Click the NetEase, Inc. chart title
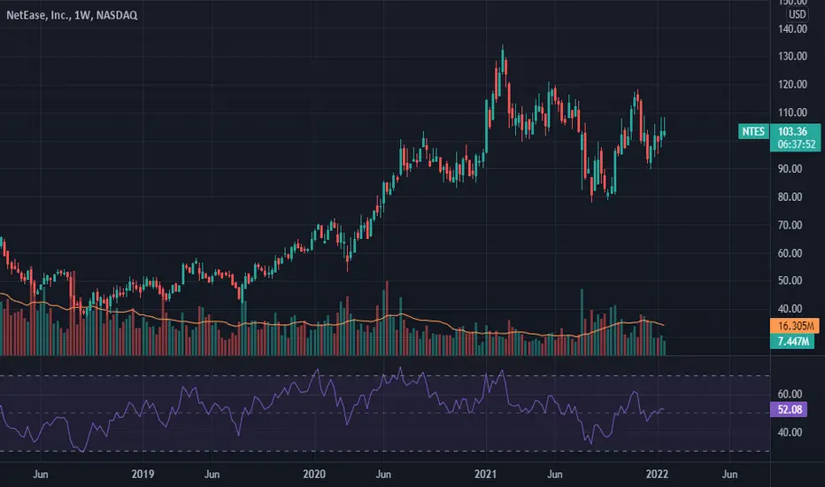 [x=72, y=15]
